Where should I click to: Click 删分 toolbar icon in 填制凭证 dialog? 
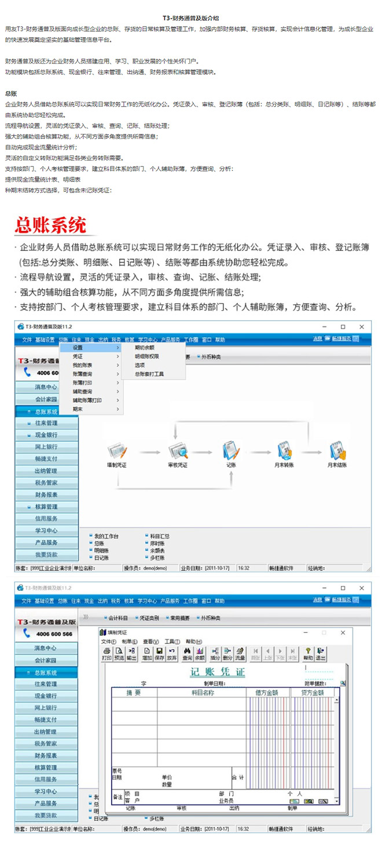click(x=227, y=654)
